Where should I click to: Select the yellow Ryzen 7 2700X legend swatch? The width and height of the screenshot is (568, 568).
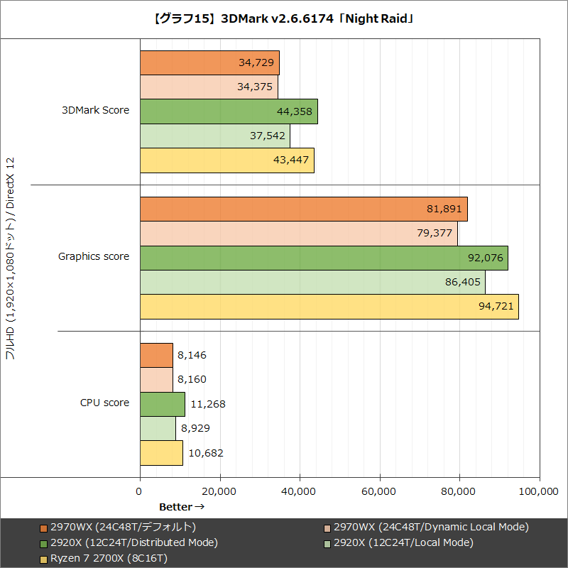(44, 558)
